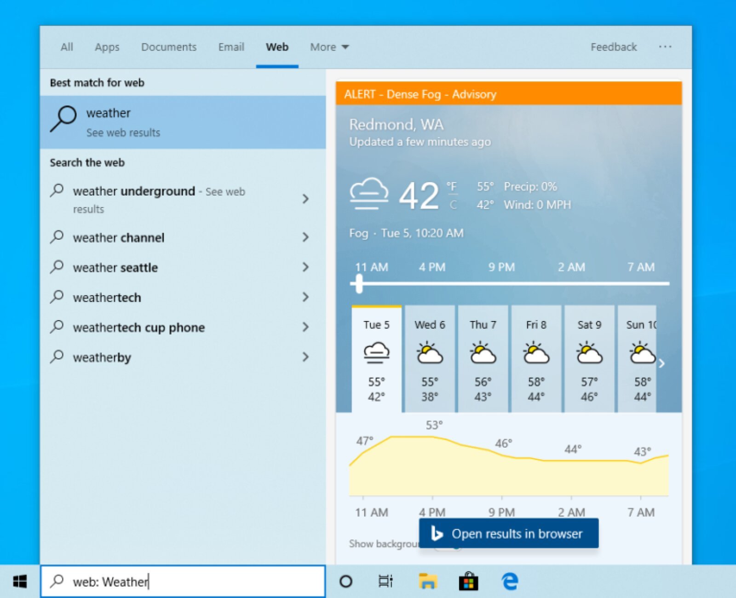Switch to the Documents tab
This screenshot has height=598, width=736.
click(168, 46)
